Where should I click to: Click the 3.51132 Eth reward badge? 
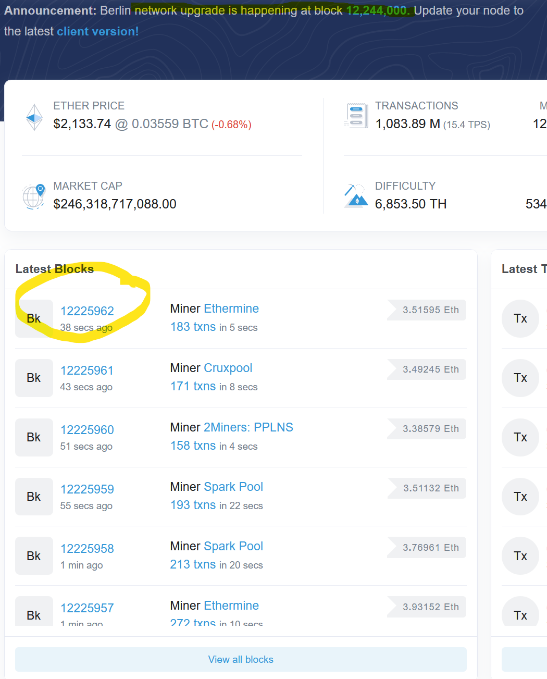(427, 488)
